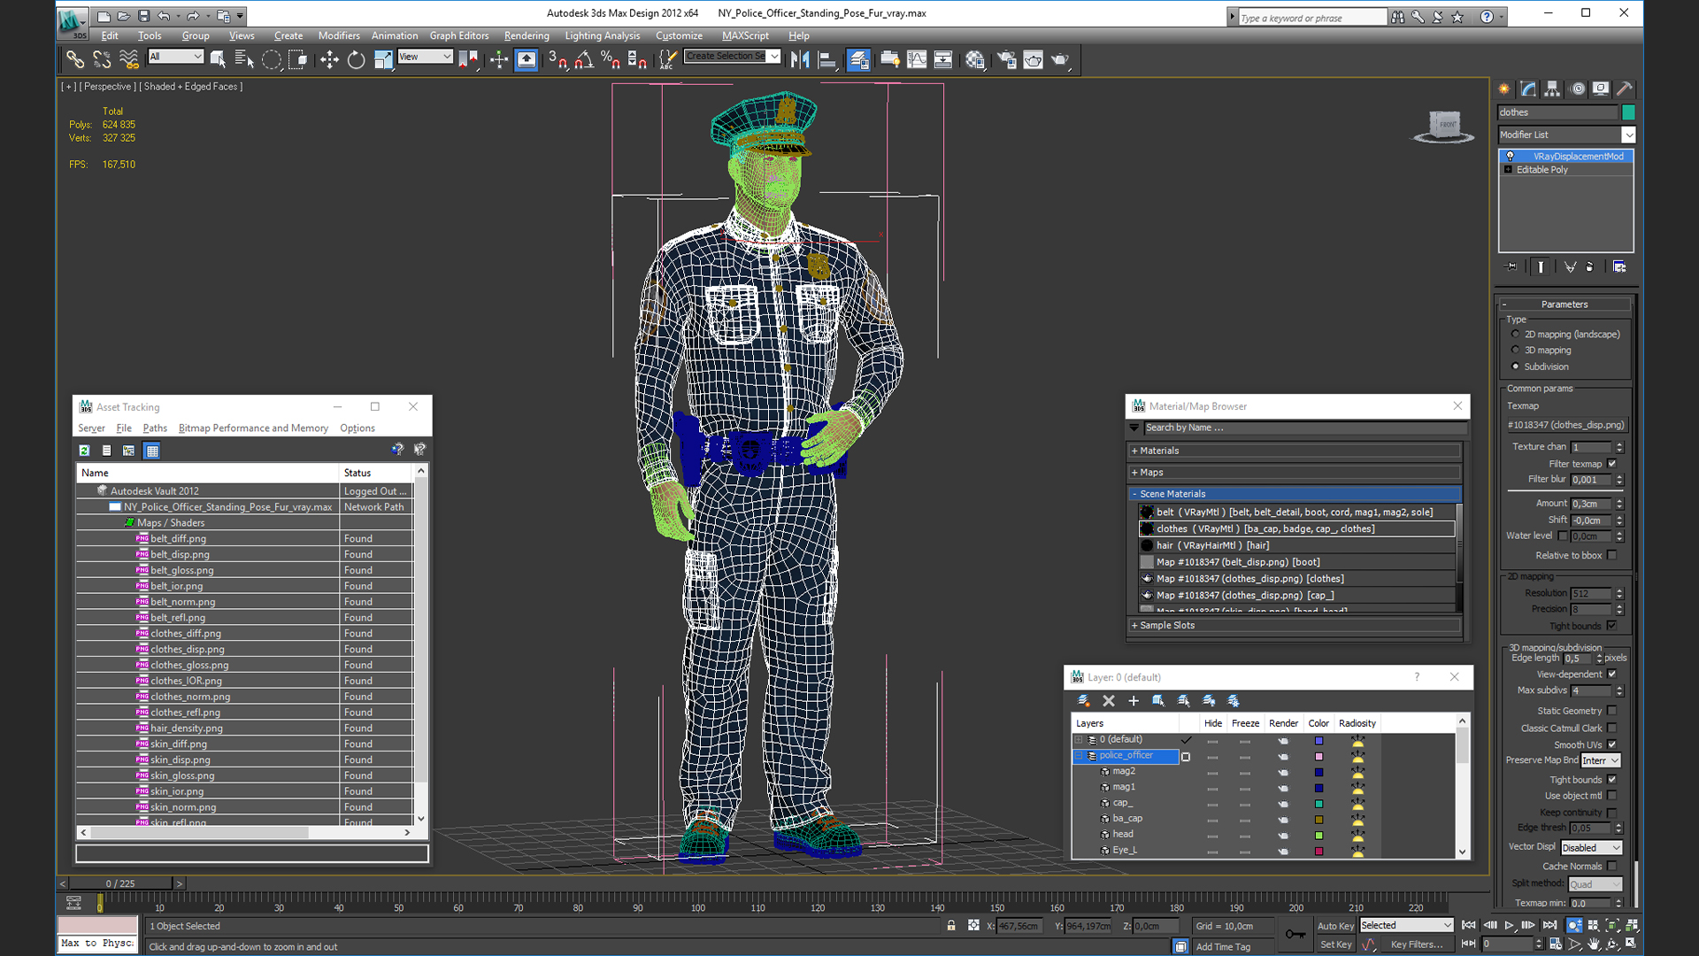Open Graph Editors menu
Image resolution: width=1699 pixels, height=956 pixels.
459,35
